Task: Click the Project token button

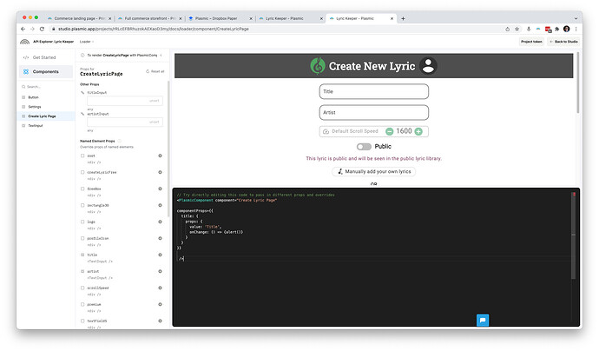Action: [x=531, y=42]
